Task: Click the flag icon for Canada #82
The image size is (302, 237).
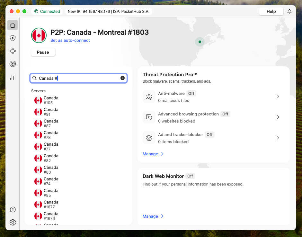Action: tap(38, 158)
